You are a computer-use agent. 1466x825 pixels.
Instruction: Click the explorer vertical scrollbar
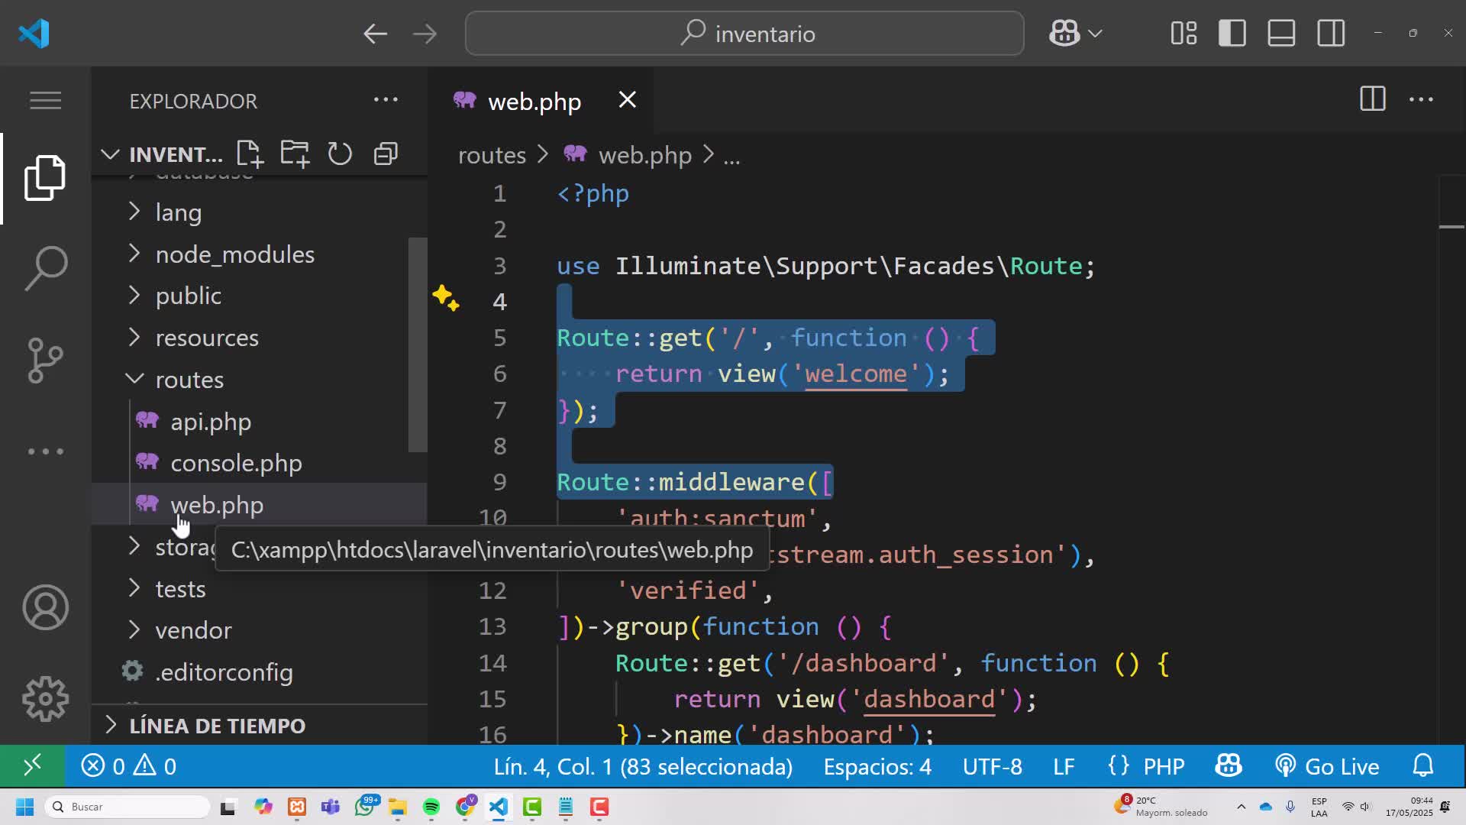417,344
